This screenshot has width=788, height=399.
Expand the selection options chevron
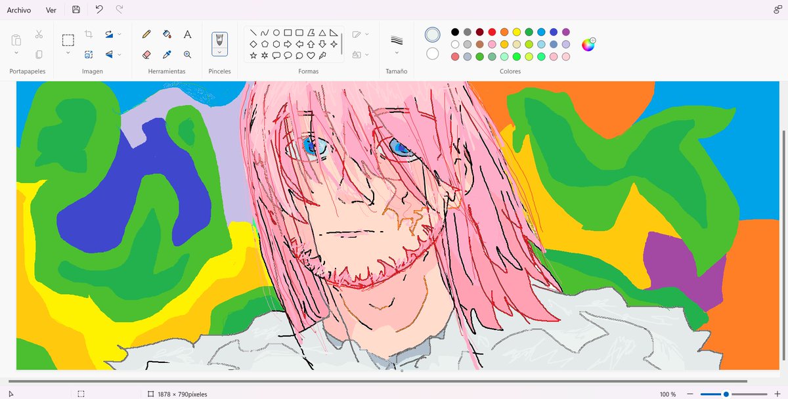click(x=68, y=53)
